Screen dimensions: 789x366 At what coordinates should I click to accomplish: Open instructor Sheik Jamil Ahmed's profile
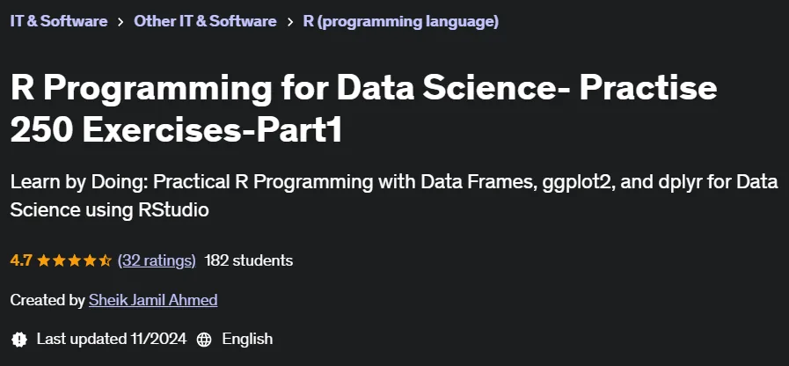153,300
